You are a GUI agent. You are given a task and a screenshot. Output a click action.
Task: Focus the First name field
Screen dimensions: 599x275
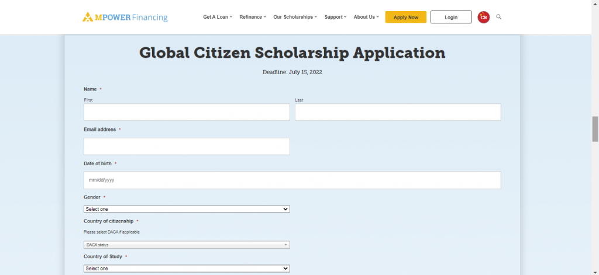pos(187,112)
